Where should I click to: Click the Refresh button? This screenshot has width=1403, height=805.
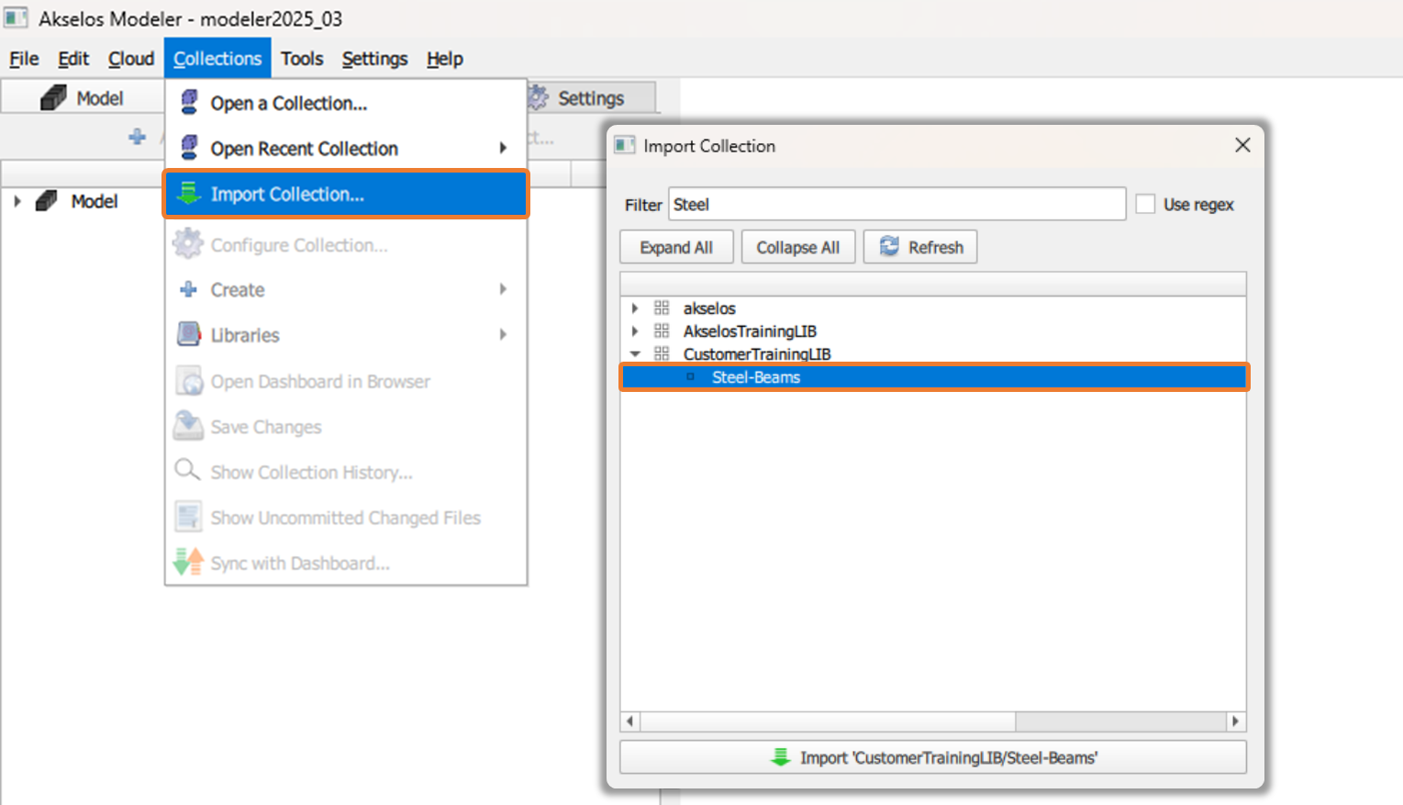click(920, 247)
